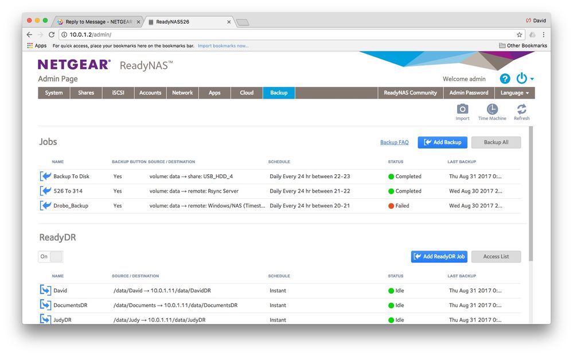Image resolution: width=573 pixels, height=356 pixels.
Task: Select the 526 To 314 job name
Action: pos(68,191)
